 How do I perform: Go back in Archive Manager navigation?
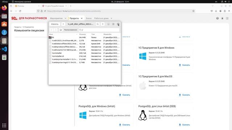pos(51,30)
